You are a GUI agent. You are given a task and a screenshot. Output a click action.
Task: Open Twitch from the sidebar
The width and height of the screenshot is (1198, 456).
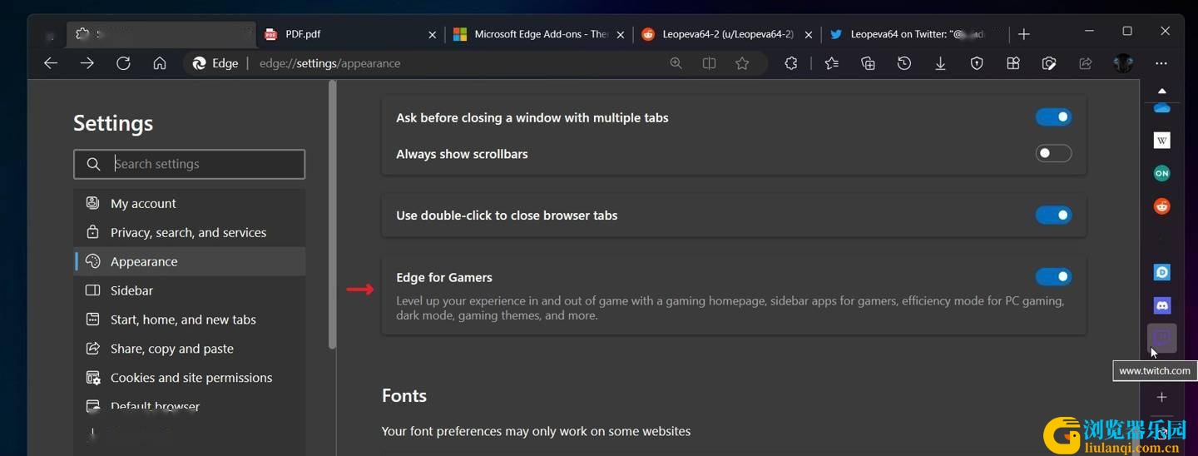click(1162, 338)
